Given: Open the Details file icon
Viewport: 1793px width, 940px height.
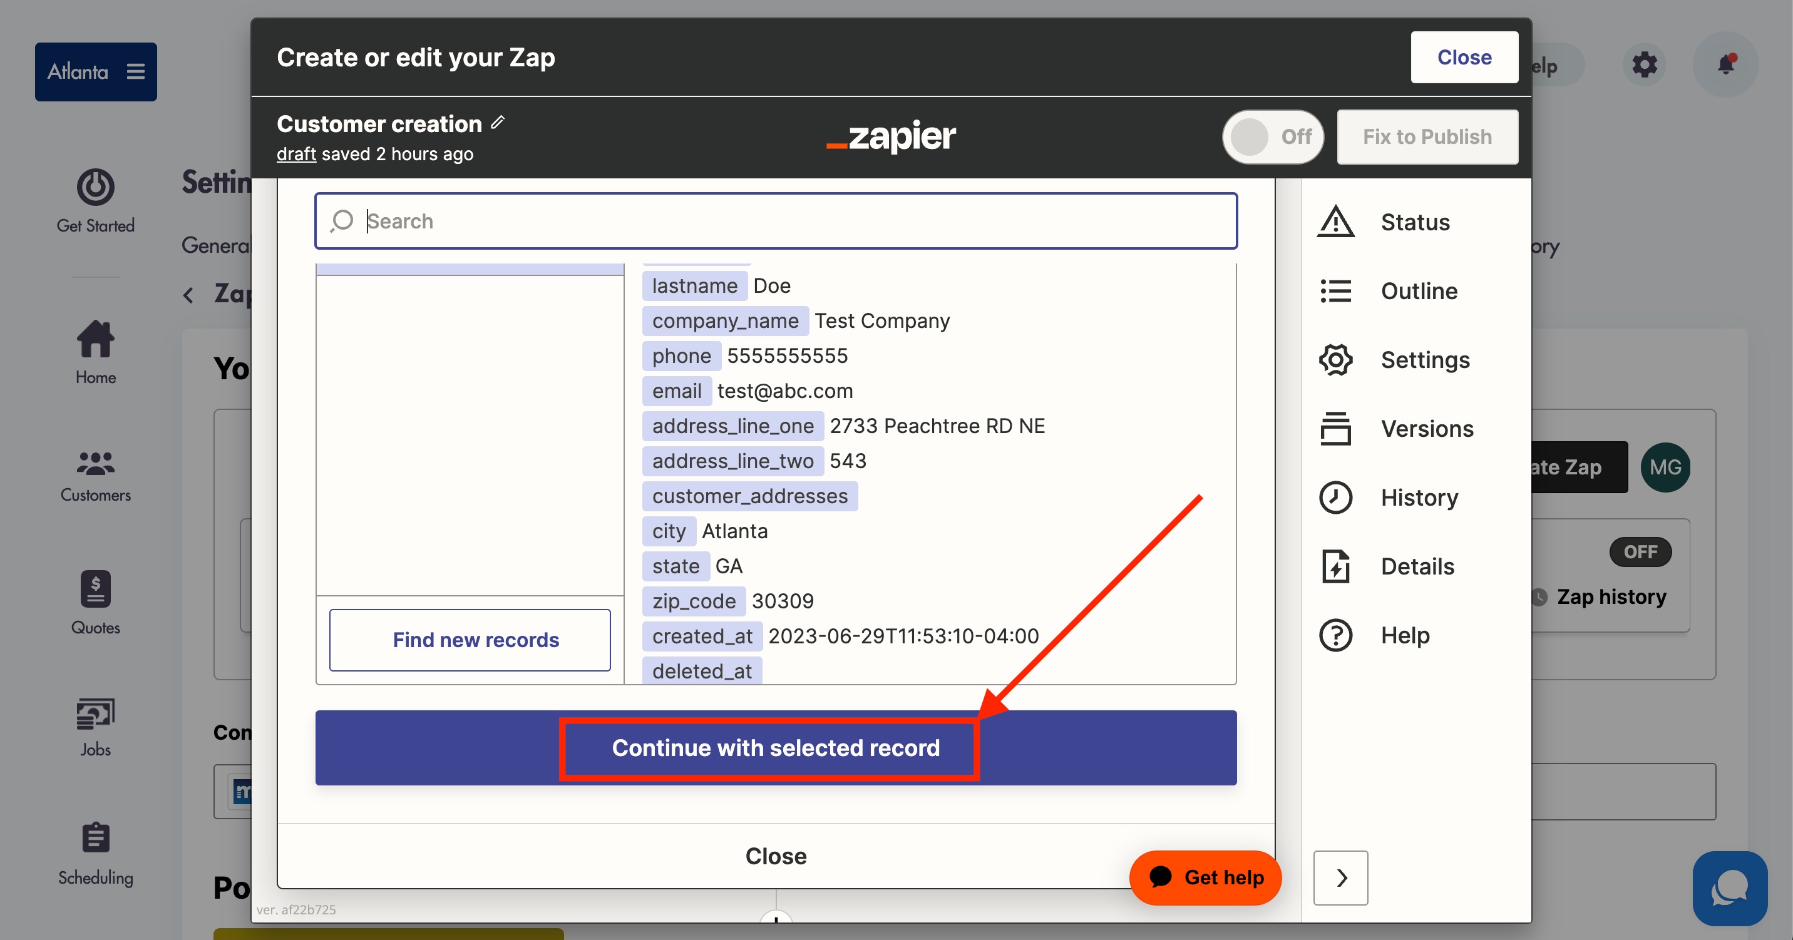Looking at the screenshot, I should tap(1335, 566).
